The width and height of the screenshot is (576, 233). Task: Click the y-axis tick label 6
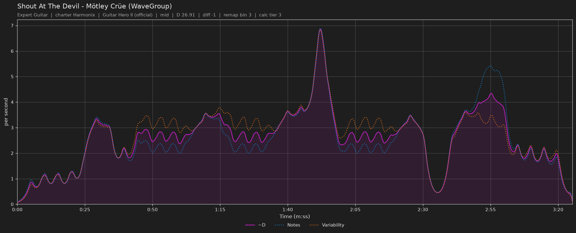(12, 51)
